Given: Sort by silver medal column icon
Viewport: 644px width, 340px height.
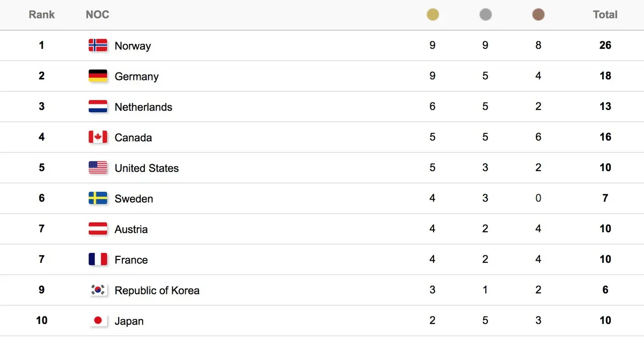Looking at the screenshot, I should pos(485,14).
